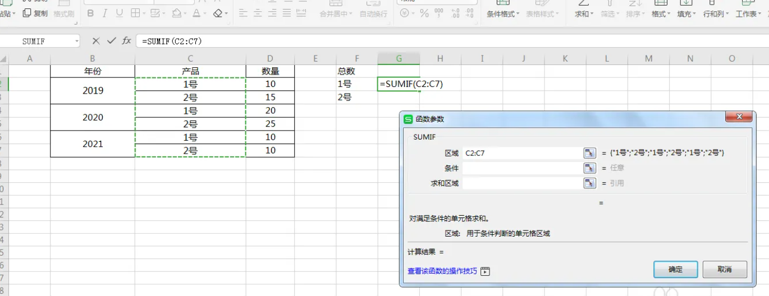Align text right
769x296 pixels.
(x=272, y=13)
